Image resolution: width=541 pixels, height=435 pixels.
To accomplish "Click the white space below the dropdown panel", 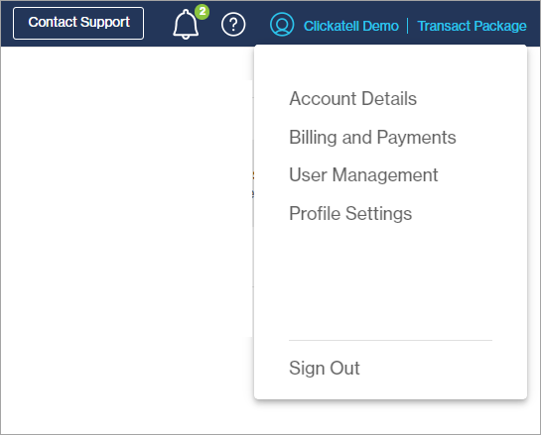I will point(390,417).
